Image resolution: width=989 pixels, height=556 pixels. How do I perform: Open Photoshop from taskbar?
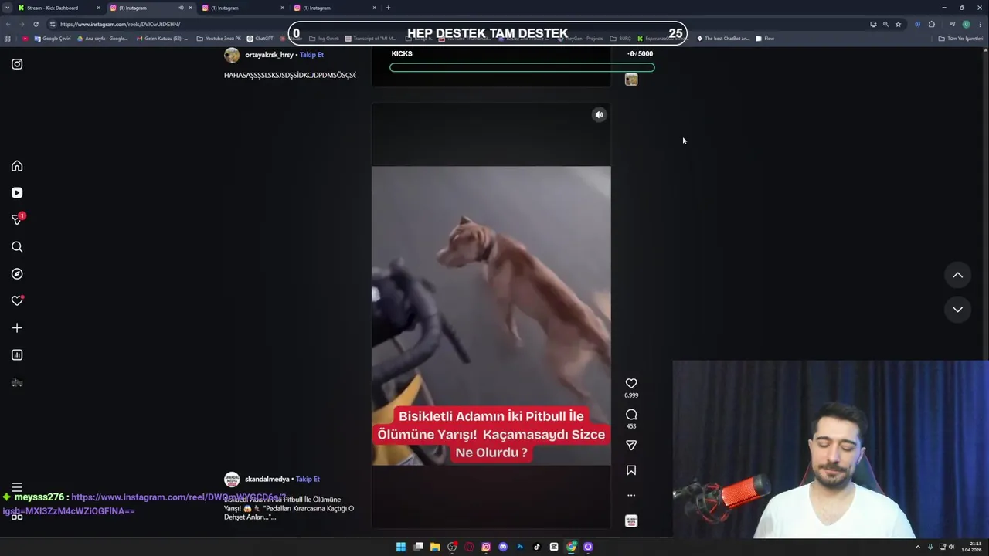click(520, 547)
